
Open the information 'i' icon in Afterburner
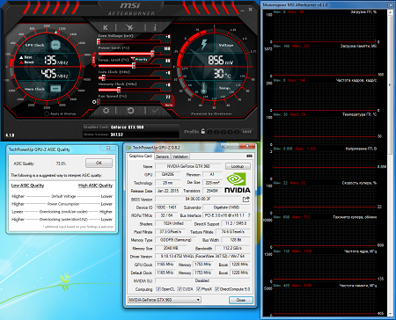[x=155, y=27]
